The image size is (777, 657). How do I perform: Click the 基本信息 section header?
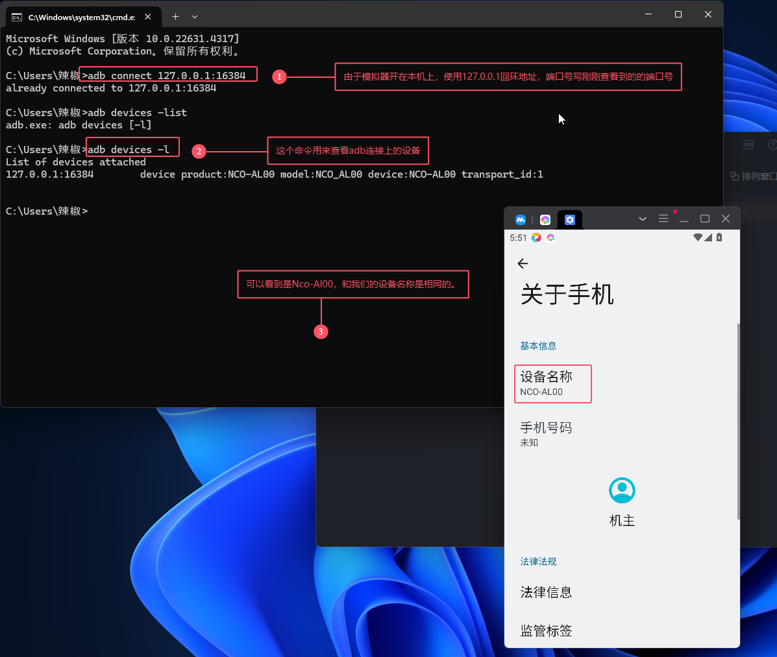[538, 346]
